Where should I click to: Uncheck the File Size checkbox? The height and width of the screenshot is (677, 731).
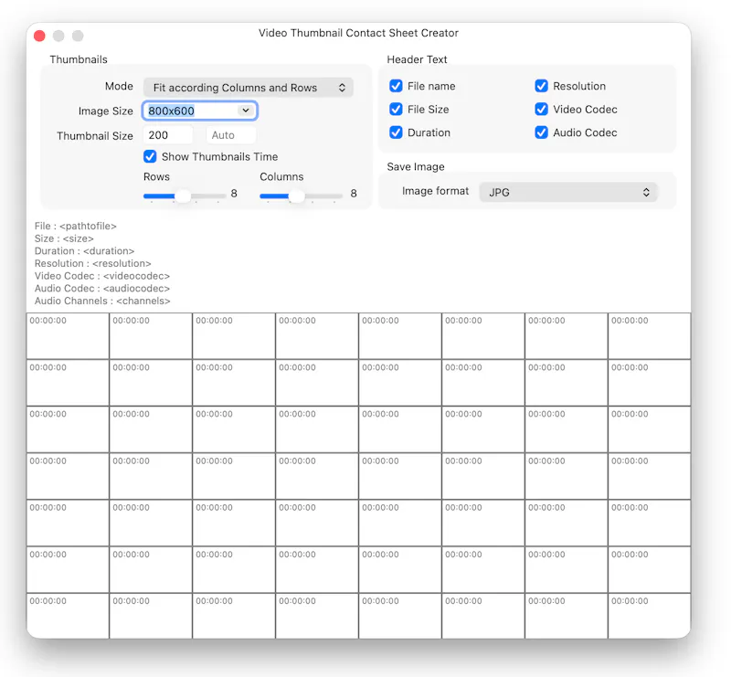pos(396,109)
